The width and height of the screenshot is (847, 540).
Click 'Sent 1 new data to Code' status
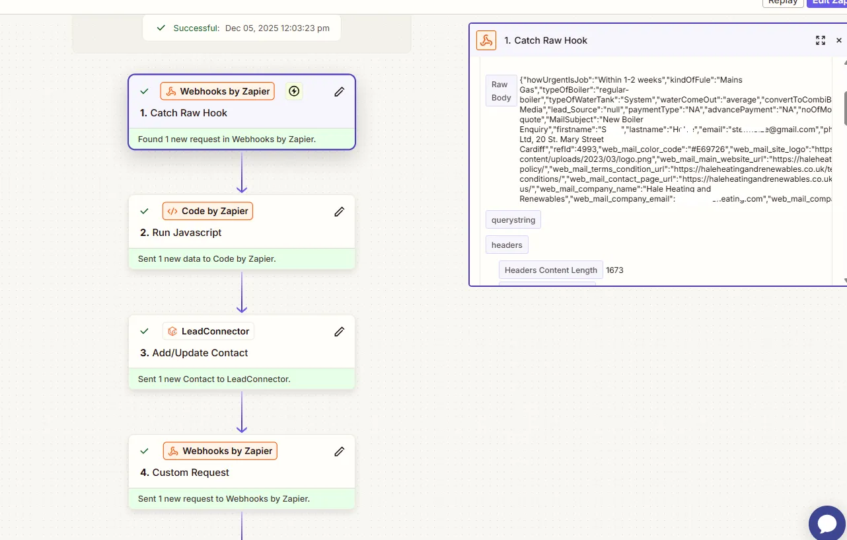[x=242, y=258]
